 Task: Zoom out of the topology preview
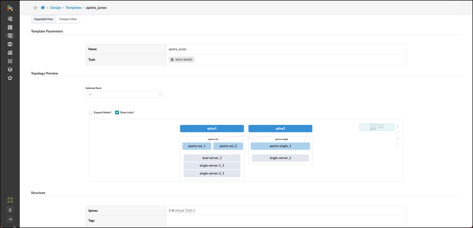[398, 132]
